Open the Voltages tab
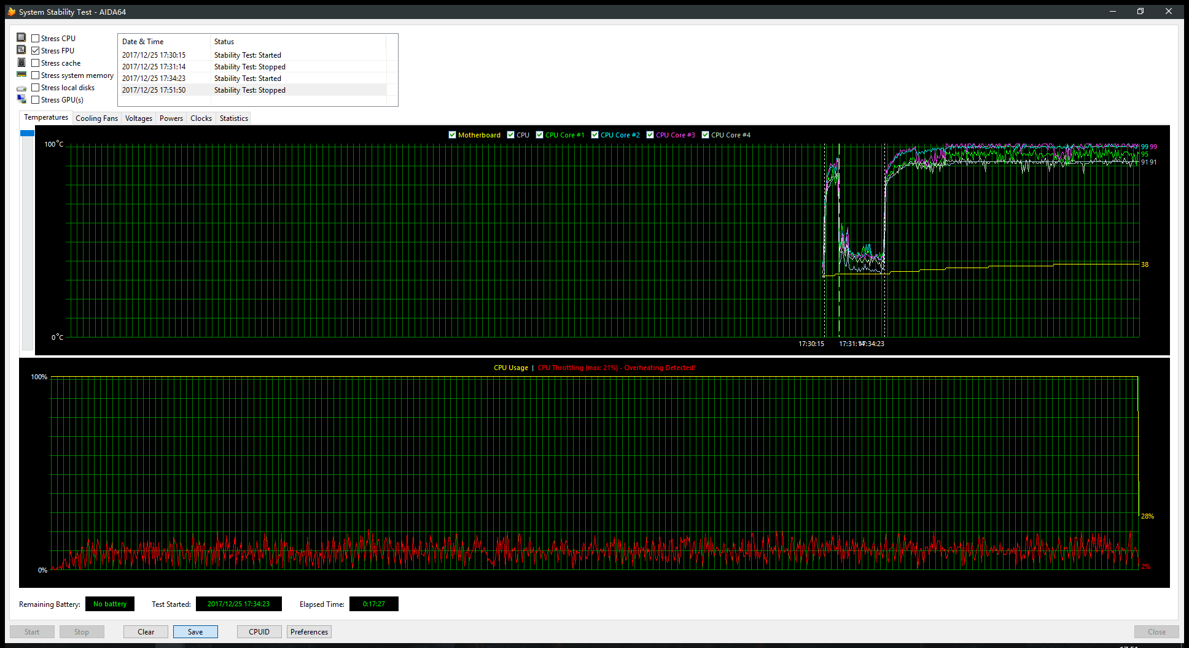Viewport: 1189px width, 648px height. pyautogui.click(x=138, y=118)
